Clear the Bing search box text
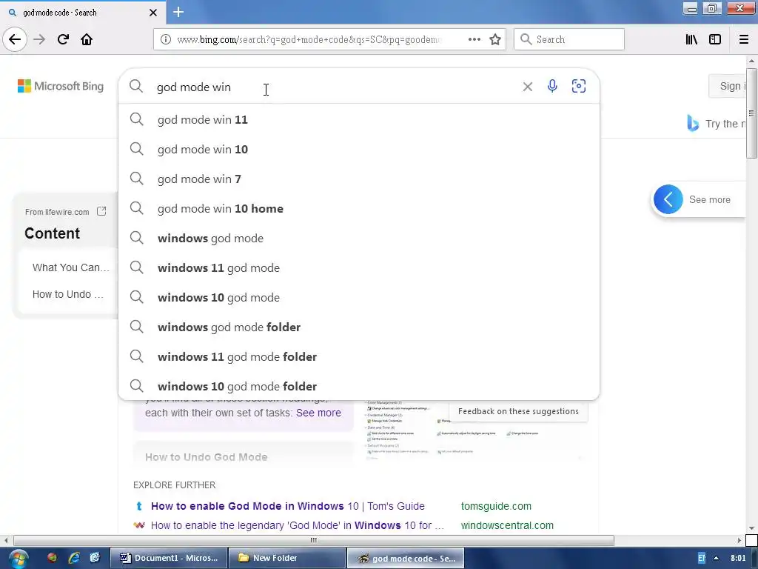The height and width of the screenshot is (569, 758). 527,87
